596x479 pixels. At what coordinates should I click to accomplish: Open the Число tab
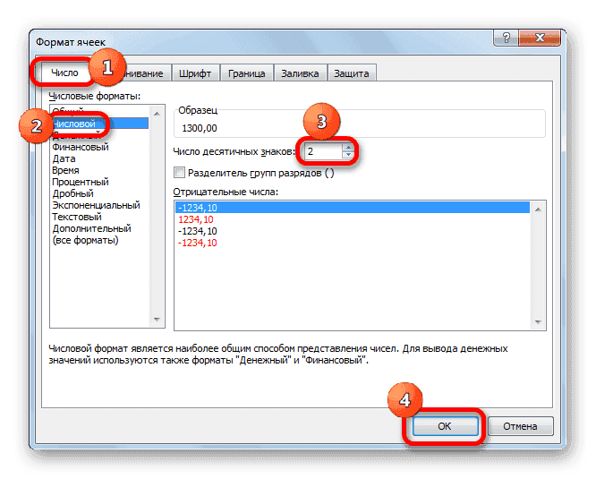point(64,73)
